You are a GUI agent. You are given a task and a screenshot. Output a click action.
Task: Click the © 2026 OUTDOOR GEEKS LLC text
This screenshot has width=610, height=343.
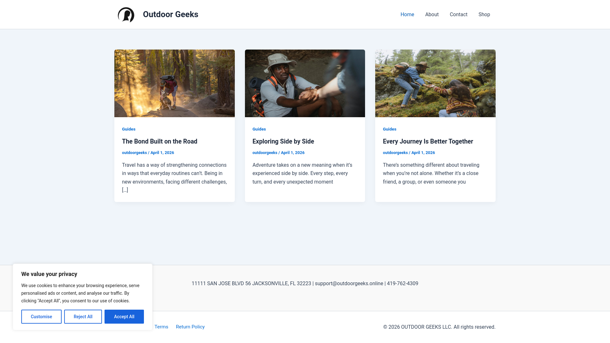tap(439, 327)
